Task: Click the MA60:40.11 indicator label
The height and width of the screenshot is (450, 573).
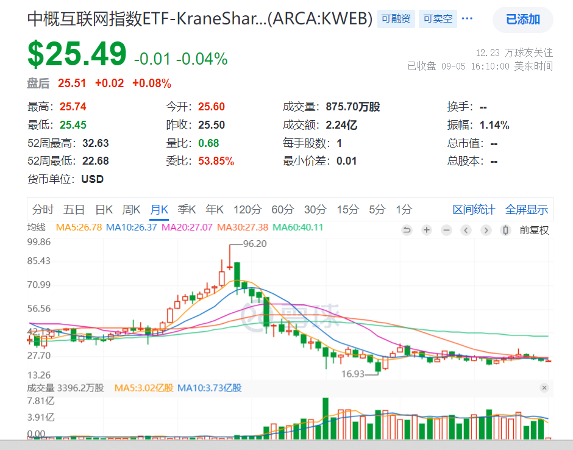Action: (298, 227)
